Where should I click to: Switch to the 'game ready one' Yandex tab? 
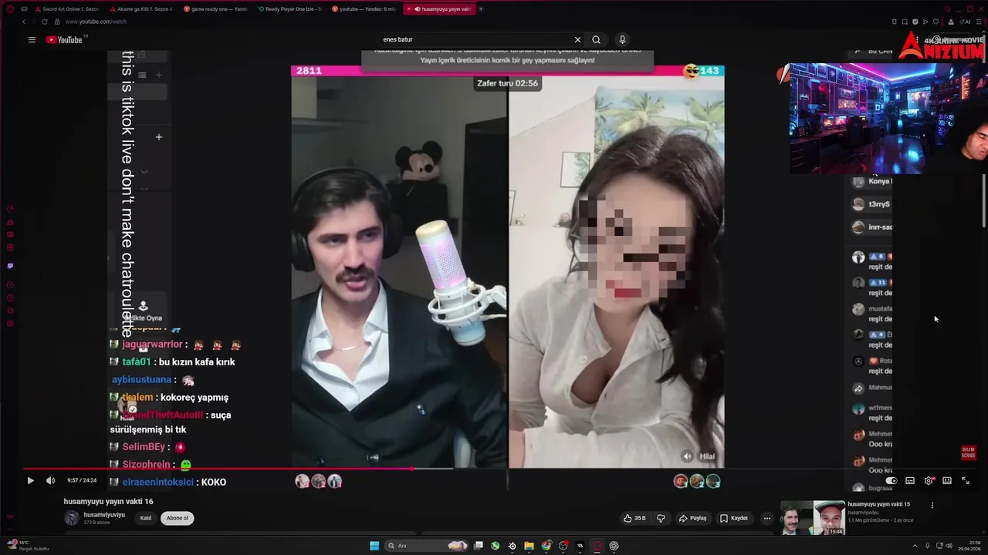point(215,9)
